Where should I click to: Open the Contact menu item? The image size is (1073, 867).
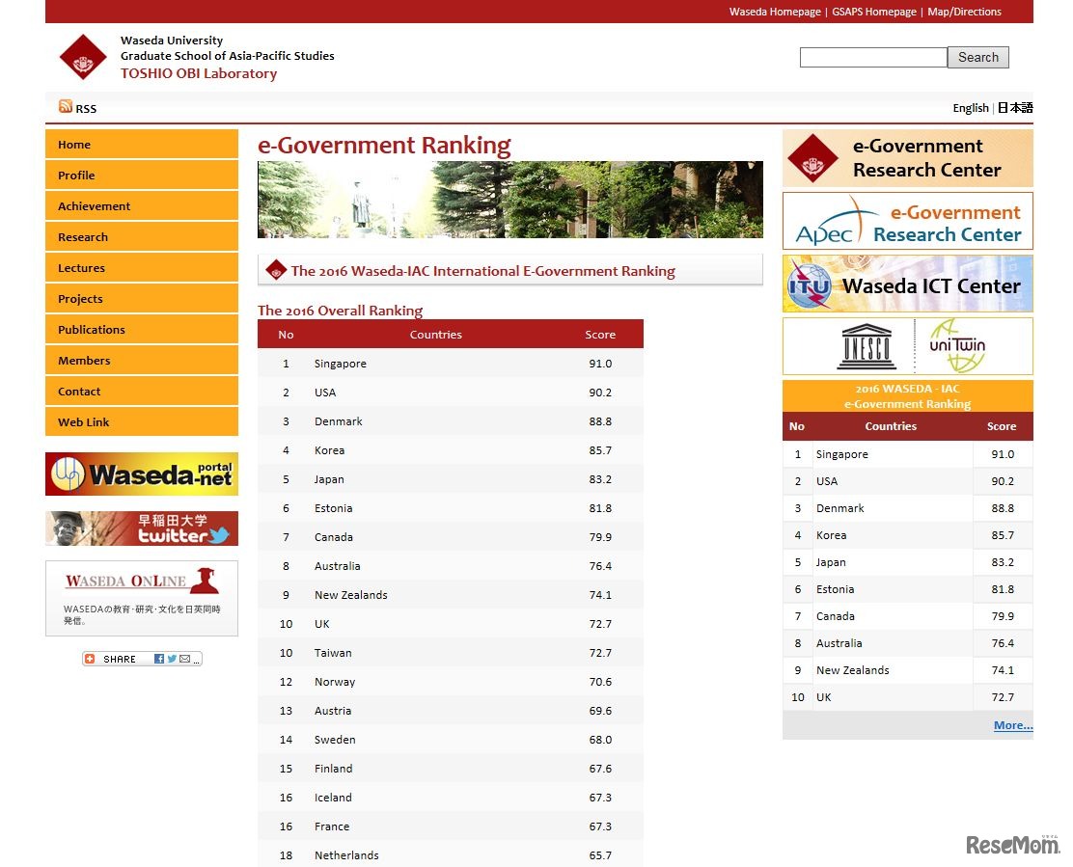(142, 391)
